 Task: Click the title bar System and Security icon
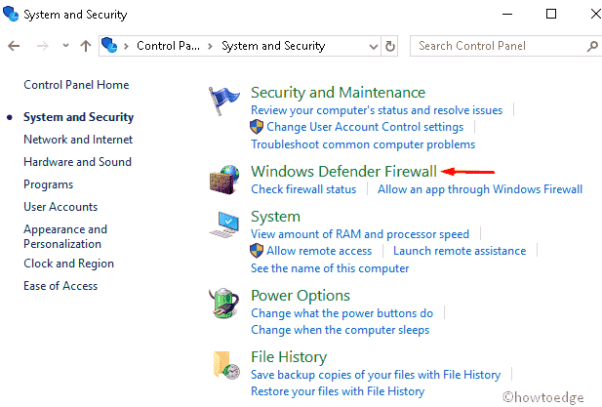(x=11, y=14)
